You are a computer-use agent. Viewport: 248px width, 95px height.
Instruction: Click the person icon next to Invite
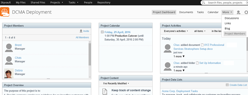(81, 31)
